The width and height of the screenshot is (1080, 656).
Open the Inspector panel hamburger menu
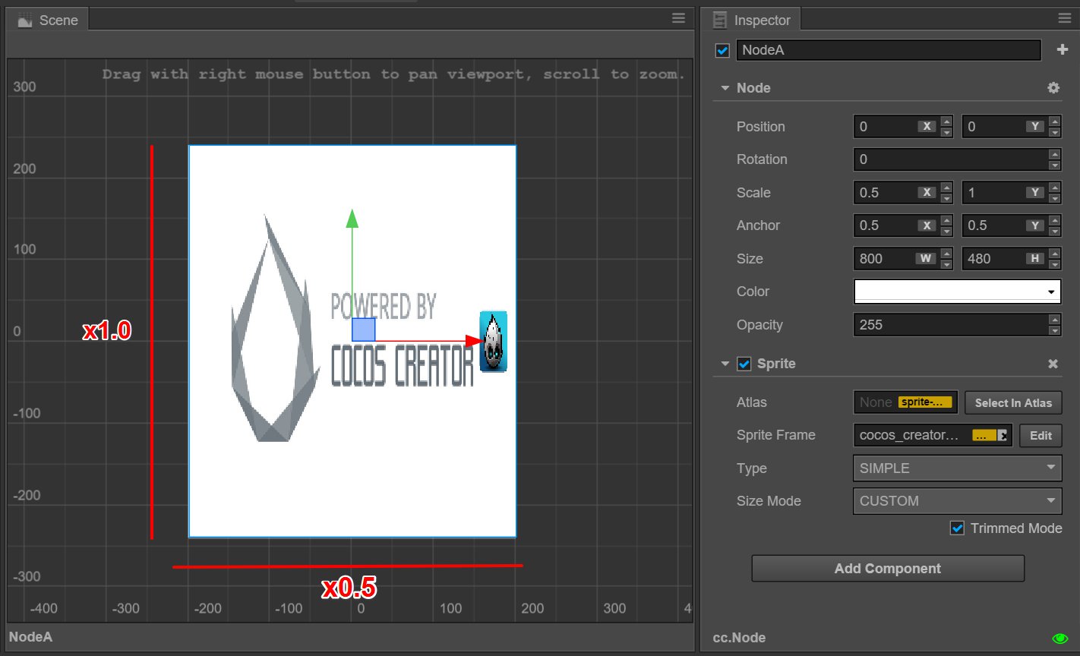(1064, 19)
